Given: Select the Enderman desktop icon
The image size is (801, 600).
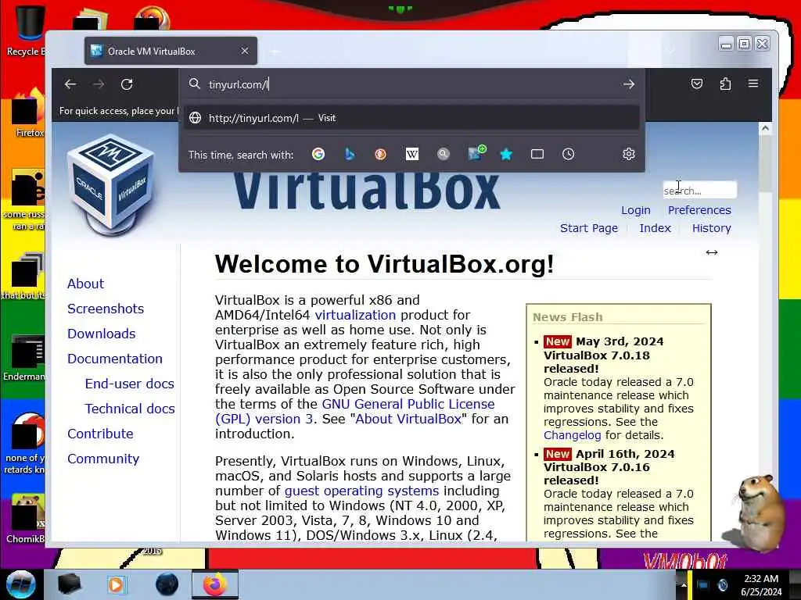Looking at the screenshot, I should 24,357.
